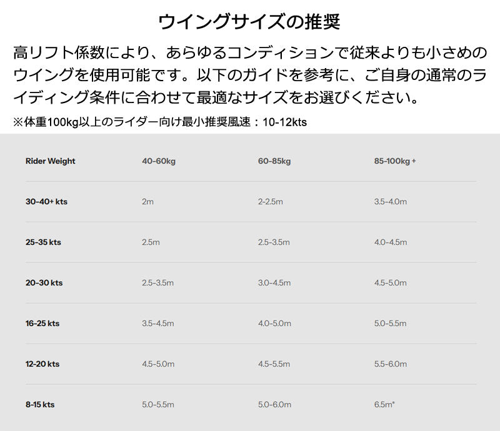Click the 3.5-4.0m wing size cell
Image resolution: width=500 pixels, height=431 pixels.
pos(390,202)
